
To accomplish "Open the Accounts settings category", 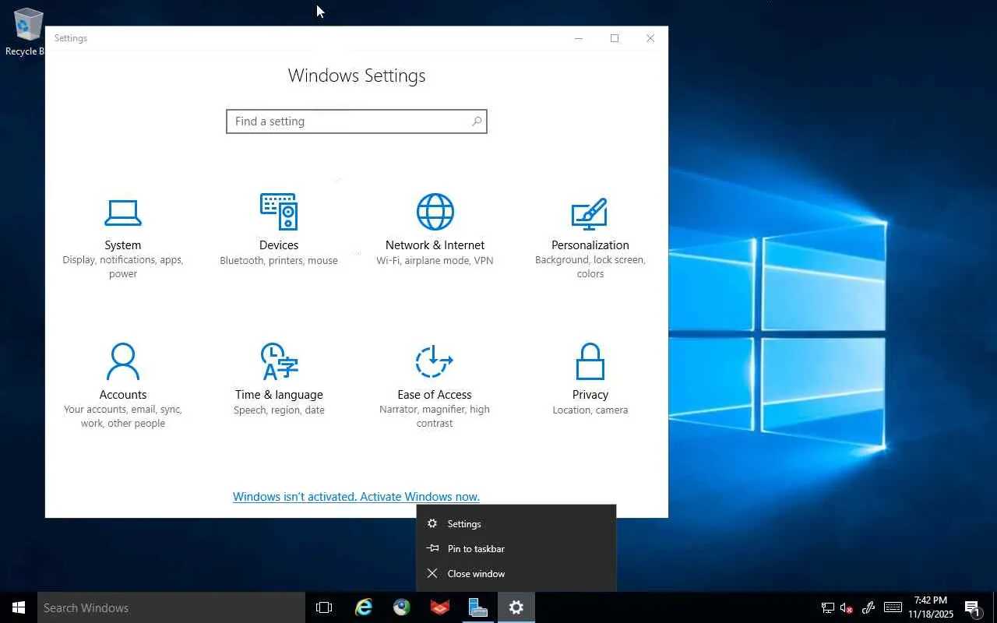I will coord(123,386).
